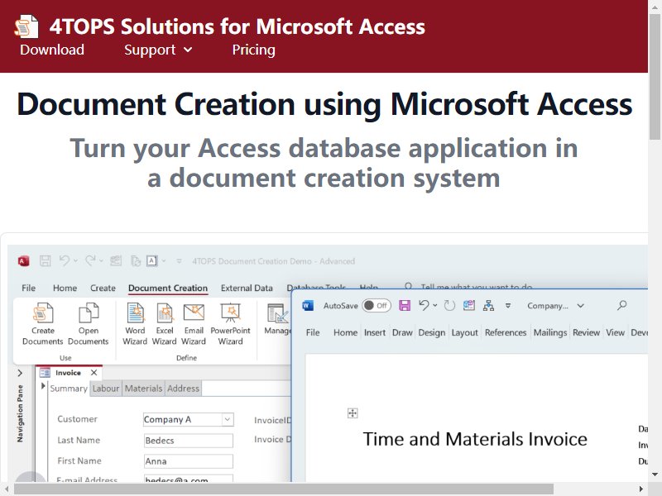662x496 pixels.
Task: Click the Download link
Action: click(x=52, y=50)
